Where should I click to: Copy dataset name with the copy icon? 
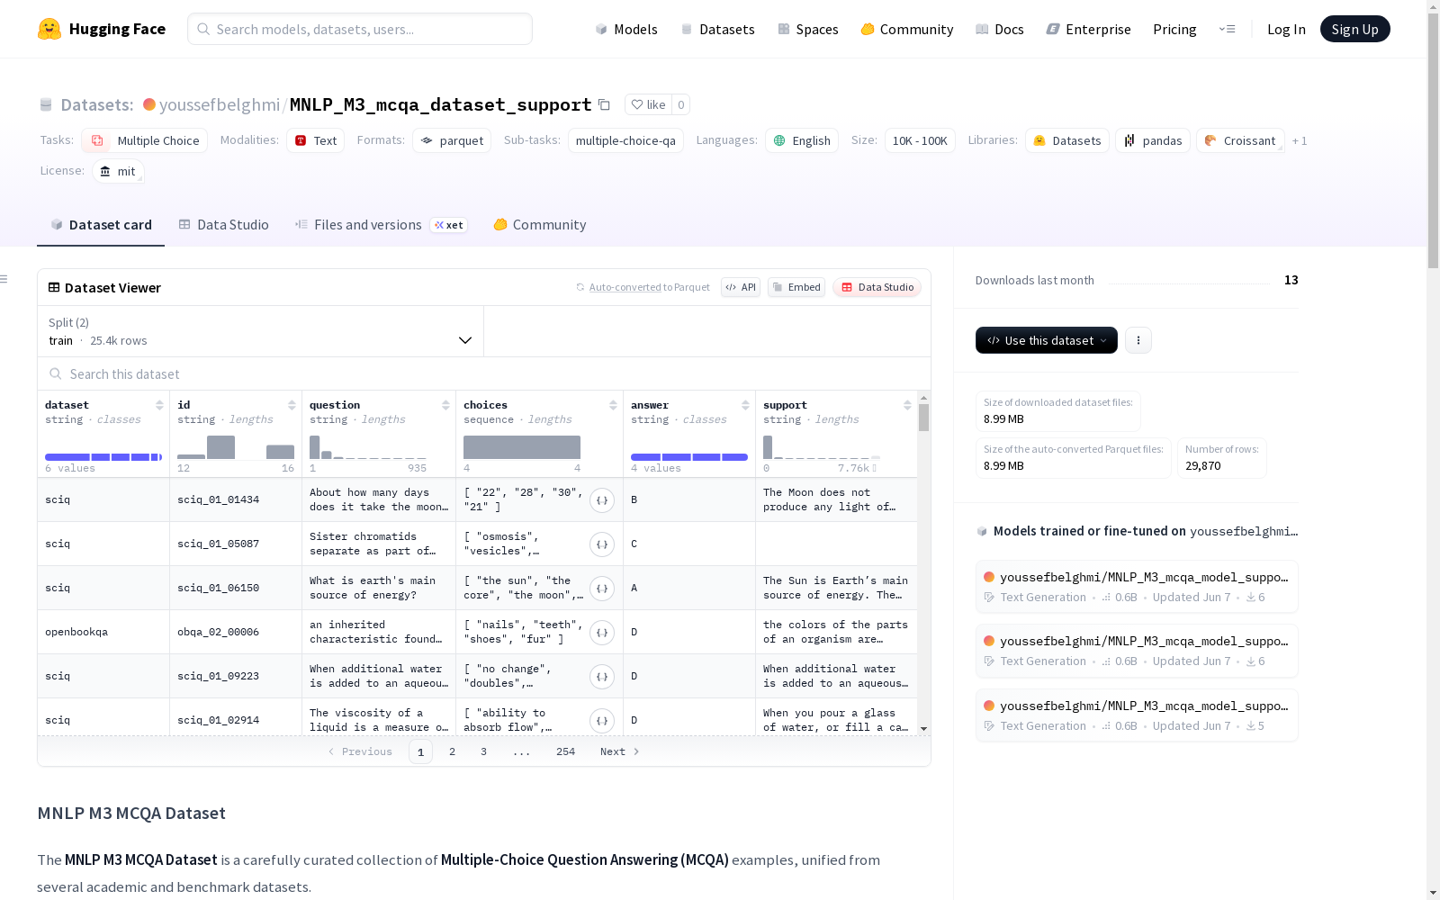605,104
